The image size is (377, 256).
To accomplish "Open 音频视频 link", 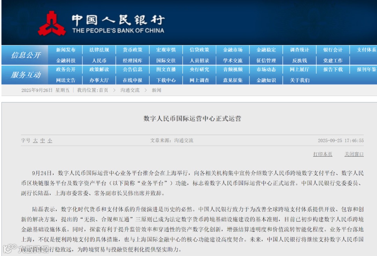I will coord(233,70).
